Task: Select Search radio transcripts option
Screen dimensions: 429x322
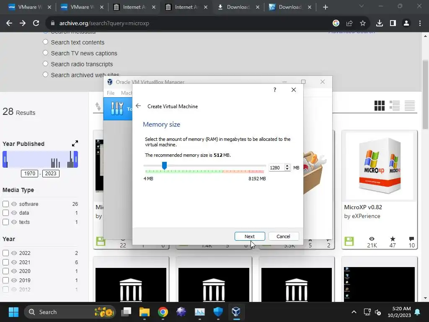Action: tap(45, 64)
